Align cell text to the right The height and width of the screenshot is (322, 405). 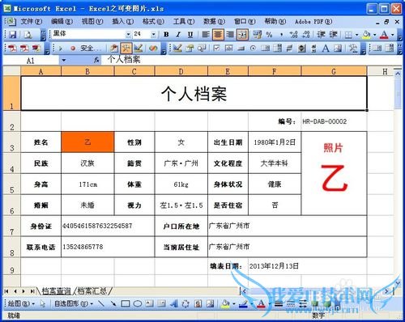[230, 34]
